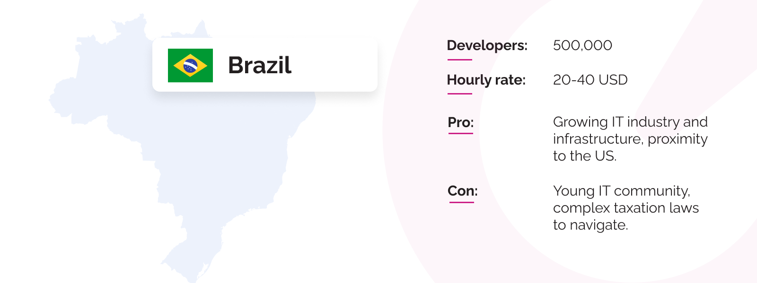Image resolution: width=757 pixels, height=283 pixels.
Task: Click the Con label
Action: 463,191
